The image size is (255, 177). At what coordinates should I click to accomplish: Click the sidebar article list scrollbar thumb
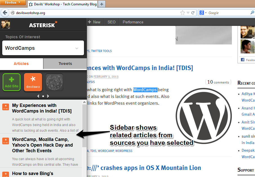[x=84, y=126]
